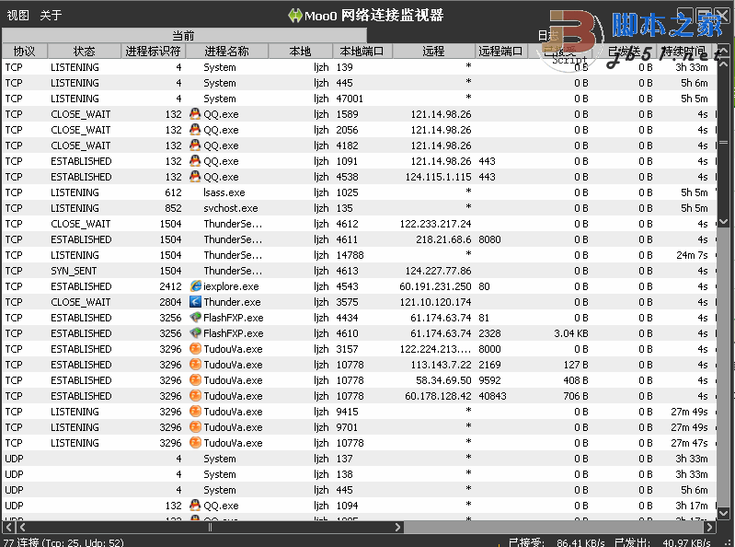Click TudouVa icon in remote port 40843 row
735x547 pixels.
195,396
